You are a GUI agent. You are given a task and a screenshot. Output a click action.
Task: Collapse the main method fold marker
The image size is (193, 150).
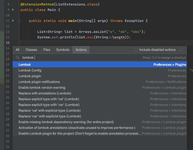coord(19,21)
